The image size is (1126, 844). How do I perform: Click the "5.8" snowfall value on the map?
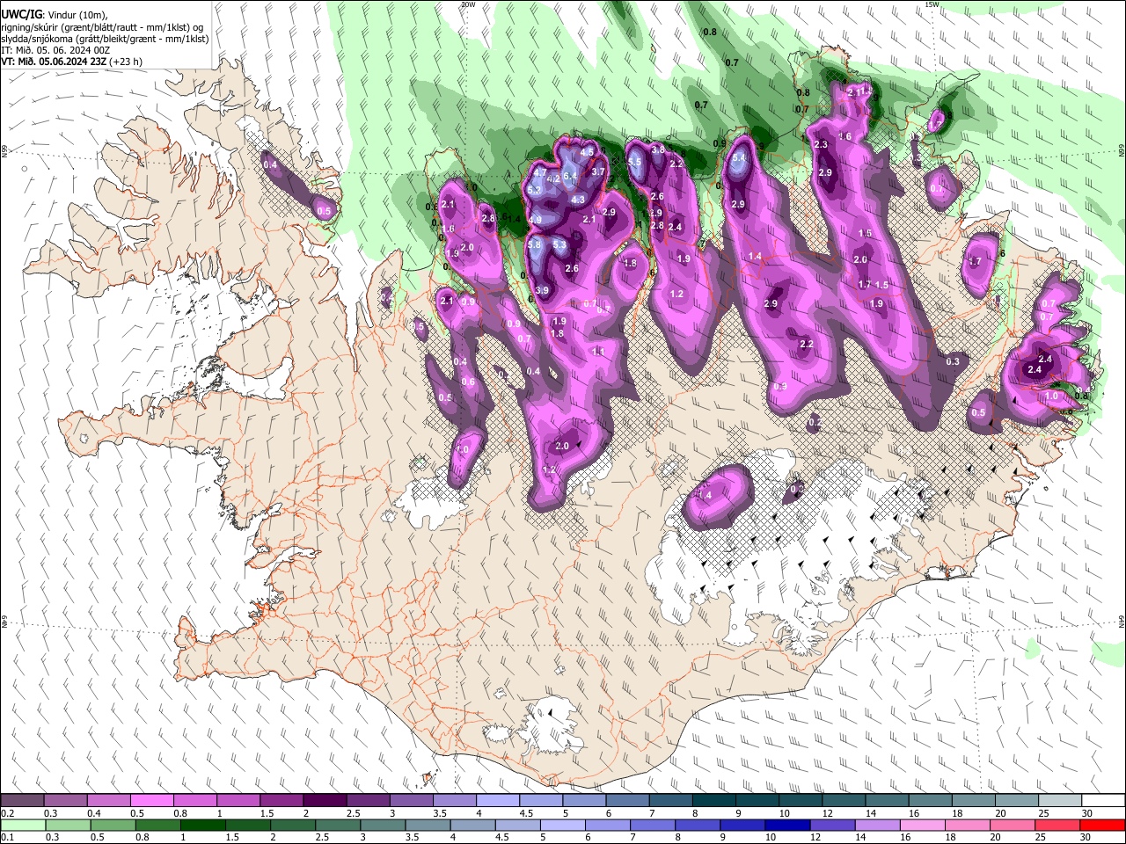pos(535,244)
